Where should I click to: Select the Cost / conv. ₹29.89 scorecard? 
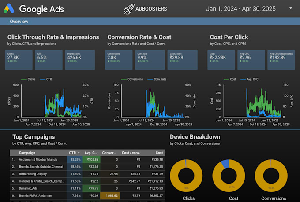tap(183, 60)
